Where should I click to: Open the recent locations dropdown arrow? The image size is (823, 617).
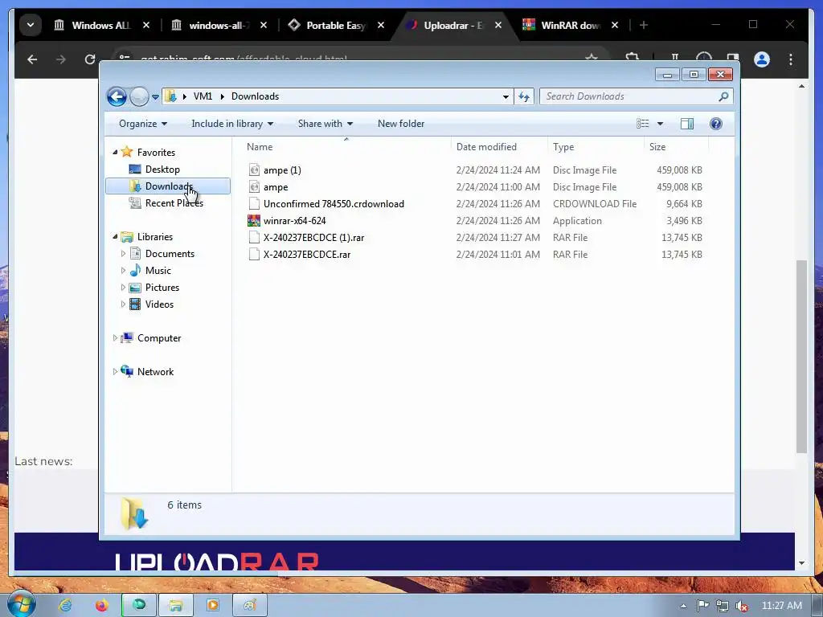tap(155, 97)
